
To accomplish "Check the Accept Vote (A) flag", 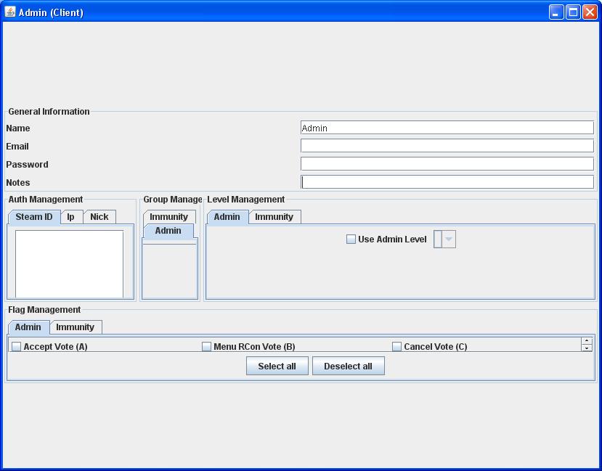I will pyautogui.click(x=17, y=347).
